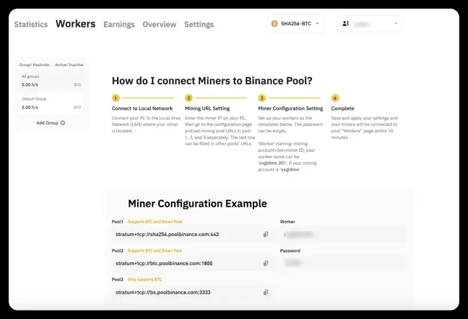468x319 pixels.
Task: Copy the Pool2 btc stratum URL
Action: pos(265,263)
